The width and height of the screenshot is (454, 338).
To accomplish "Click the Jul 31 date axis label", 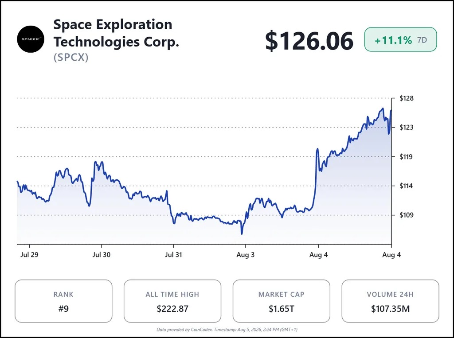I will tap(173, 255).
